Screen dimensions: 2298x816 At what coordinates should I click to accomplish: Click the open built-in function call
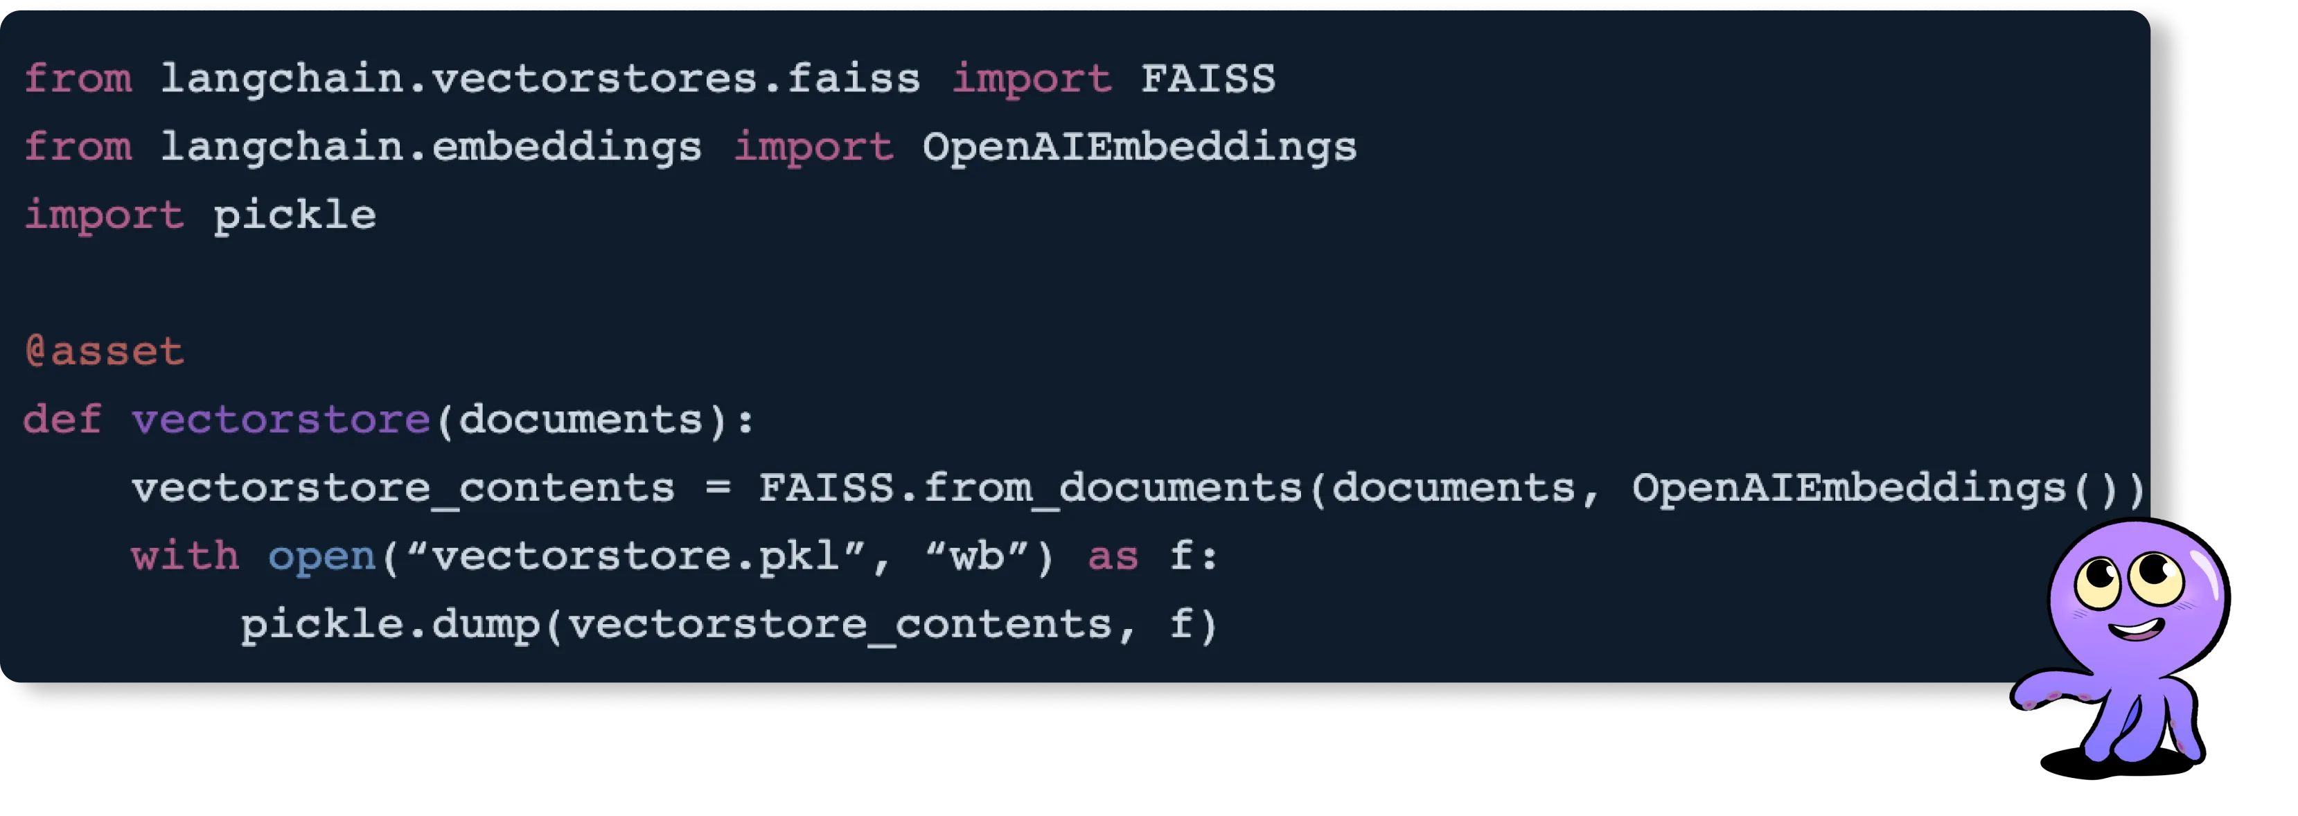[322, 556]
